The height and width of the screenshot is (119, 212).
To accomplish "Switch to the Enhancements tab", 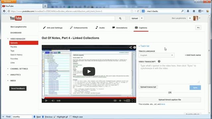I will coord(79,28).
